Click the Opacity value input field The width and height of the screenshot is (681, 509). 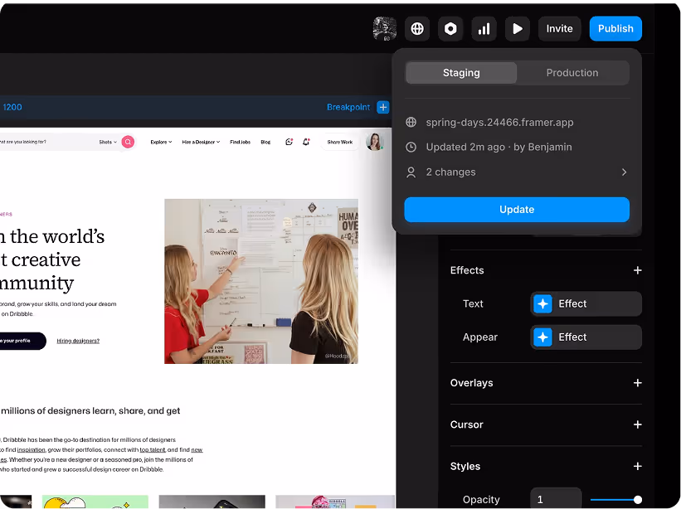click(x=556, y=499)
